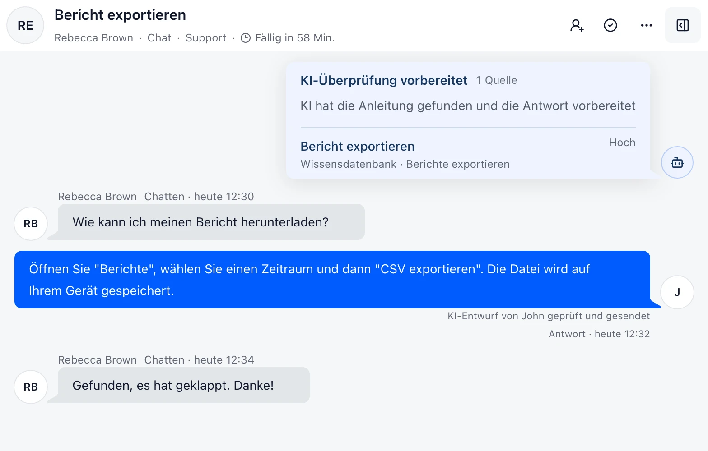Screen dimensions: 708x451
Task: Click message "Gefunden, es hat geklappt. Danke!"
Action: point(184,385)
